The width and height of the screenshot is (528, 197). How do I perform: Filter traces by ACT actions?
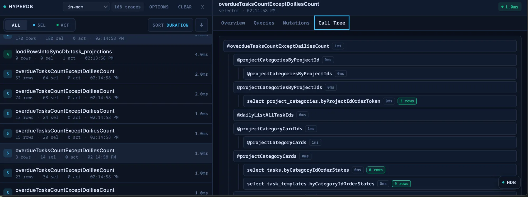point(63,25)
